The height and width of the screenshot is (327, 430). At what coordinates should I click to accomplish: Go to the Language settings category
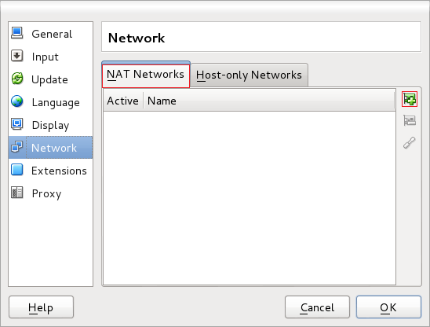[x=51, y=102]
